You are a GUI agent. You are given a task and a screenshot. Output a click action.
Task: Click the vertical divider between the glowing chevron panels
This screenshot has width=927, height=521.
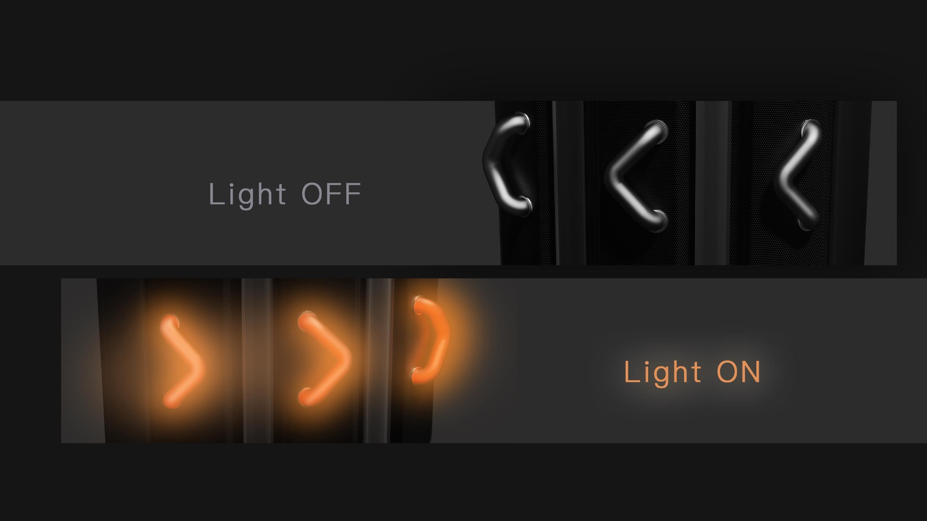257,360
